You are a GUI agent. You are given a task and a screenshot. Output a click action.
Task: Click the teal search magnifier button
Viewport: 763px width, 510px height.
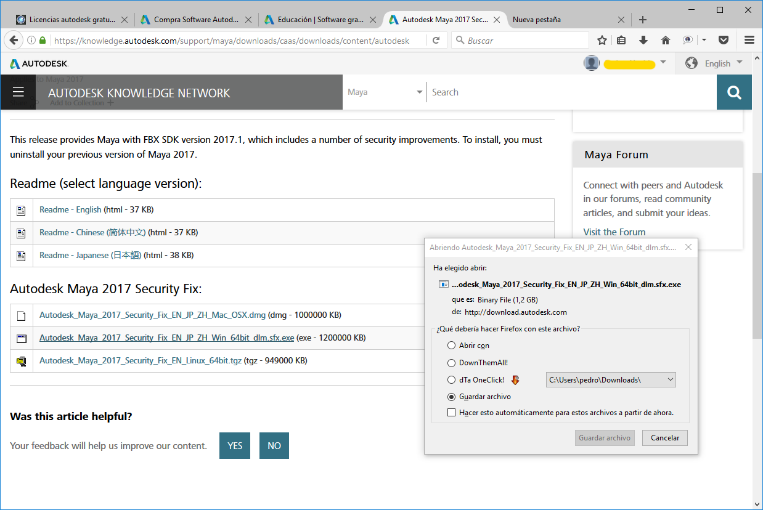click(x=734, y=92)
